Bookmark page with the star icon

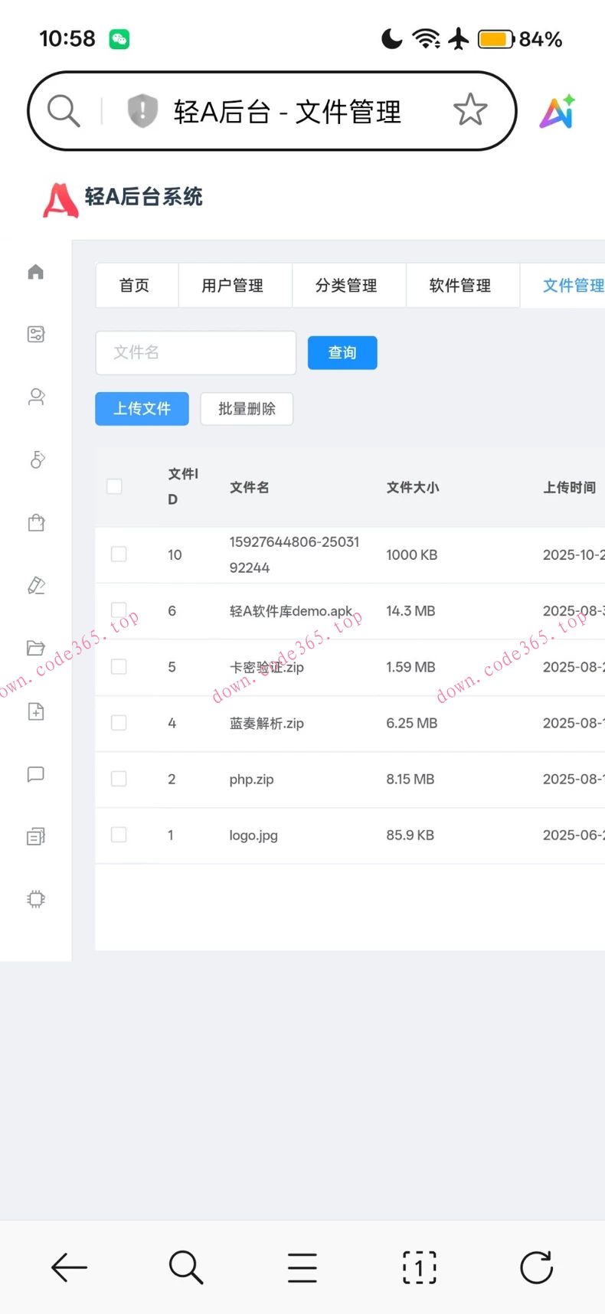pos(470,110)
